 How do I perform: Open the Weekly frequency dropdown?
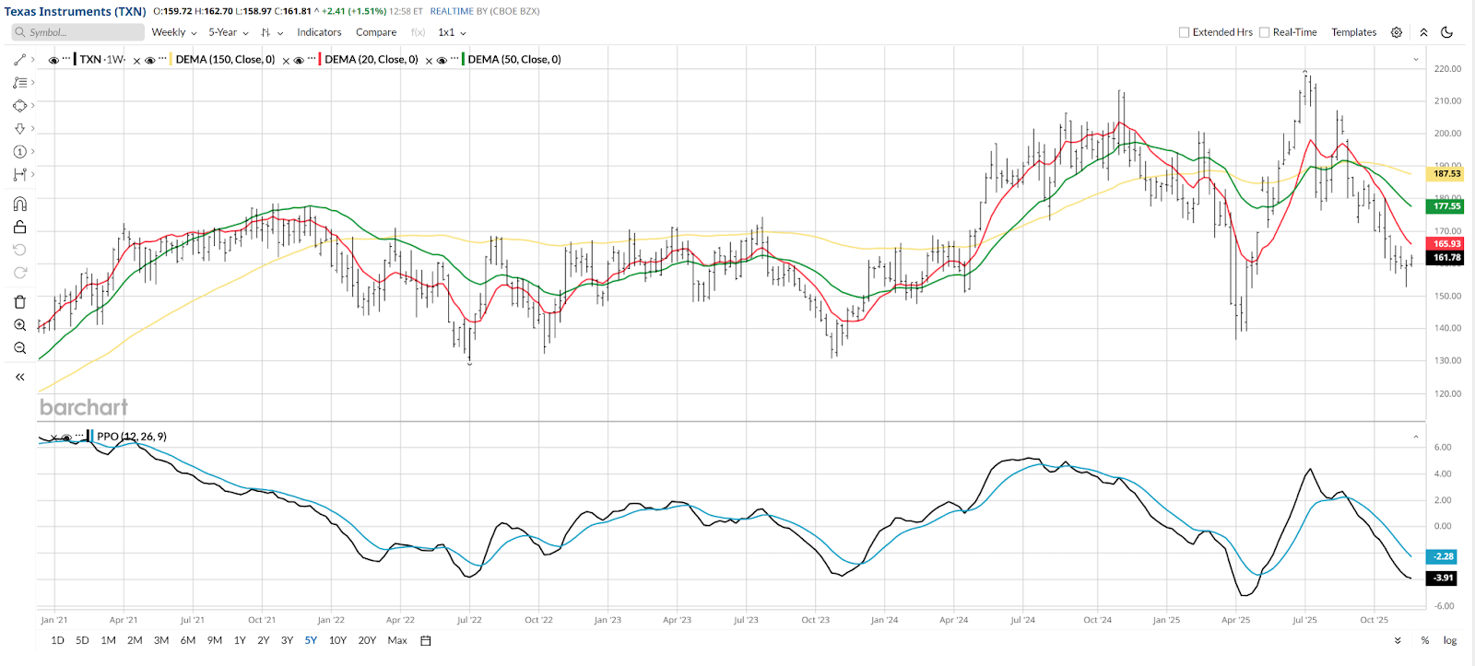tap(174, 32)
